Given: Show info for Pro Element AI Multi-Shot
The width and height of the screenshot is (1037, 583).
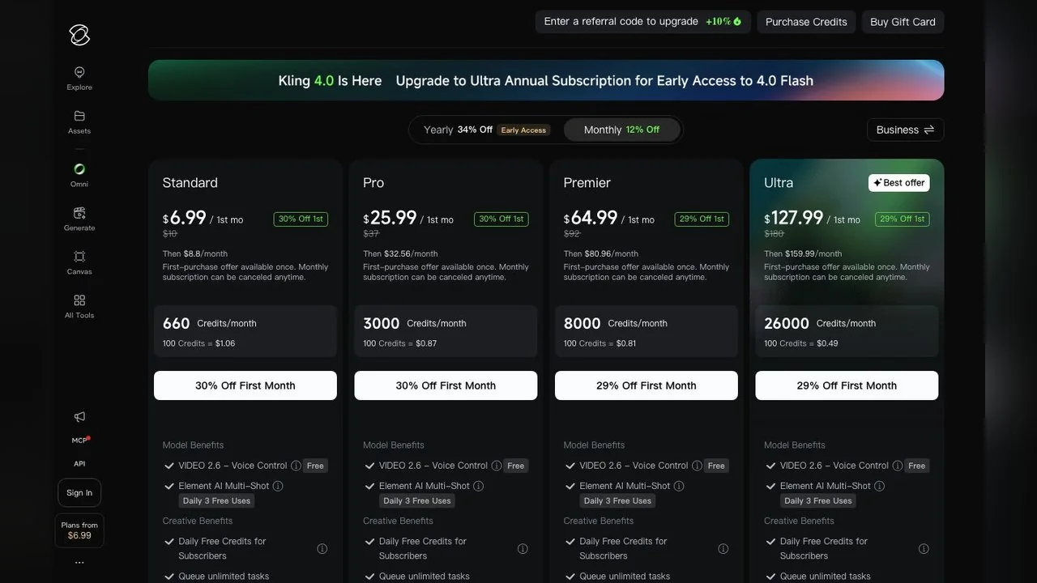Looking at the screenshot, I should [x=478, y=486].
